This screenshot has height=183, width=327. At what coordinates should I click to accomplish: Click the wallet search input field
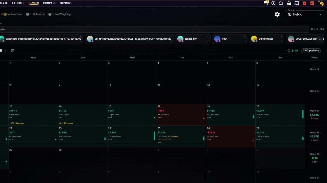154,29
